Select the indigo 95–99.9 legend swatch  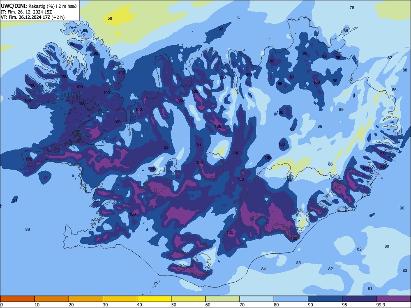[359, 299]
